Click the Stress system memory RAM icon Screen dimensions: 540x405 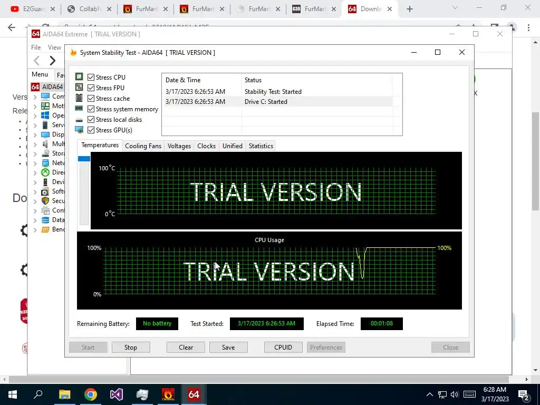pyautogui.click(x=79, y=109)
